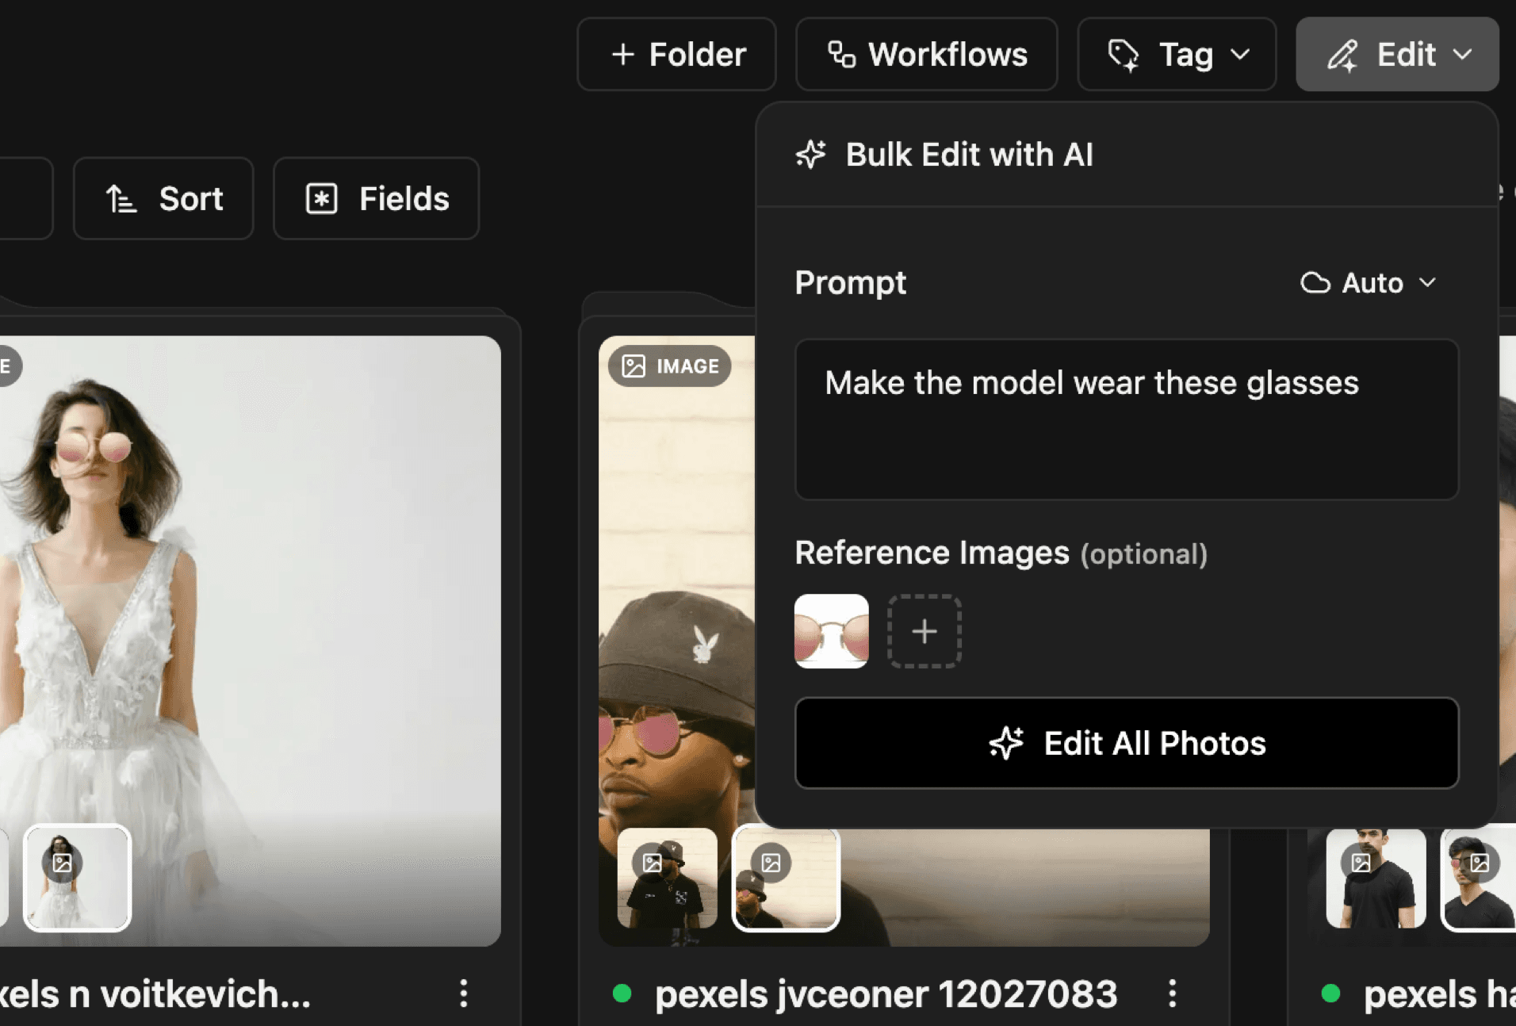Expand the Tag dropdown chevron

(1241, 56)
